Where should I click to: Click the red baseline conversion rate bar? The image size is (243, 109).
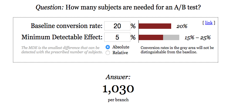click(155, 26)
